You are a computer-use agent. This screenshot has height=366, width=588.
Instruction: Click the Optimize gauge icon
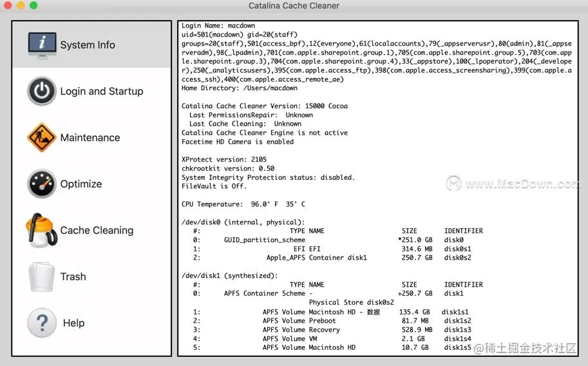tap(42, 184)
